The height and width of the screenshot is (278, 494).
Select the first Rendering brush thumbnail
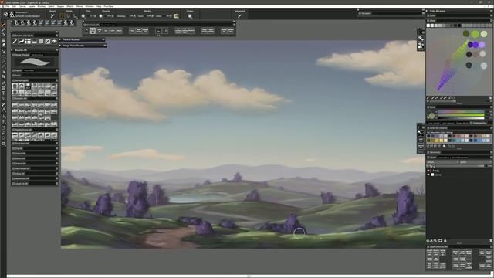pos(15,86)
